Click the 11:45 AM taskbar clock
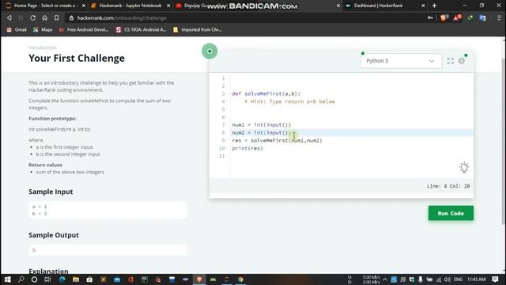The height and width of the screenshot is (285, 506). [476, 279]
